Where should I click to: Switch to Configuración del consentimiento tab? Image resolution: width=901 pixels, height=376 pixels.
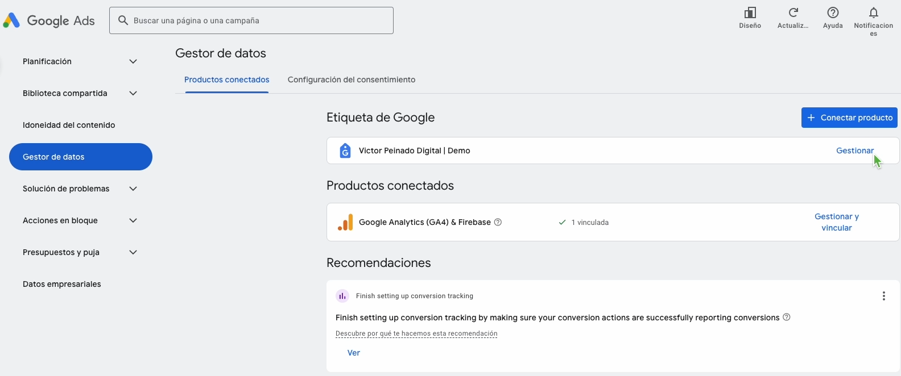[x=352, y=80]
